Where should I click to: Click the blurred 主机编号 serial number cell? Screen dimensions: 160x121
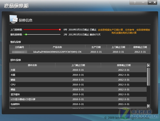pos(20,52)
